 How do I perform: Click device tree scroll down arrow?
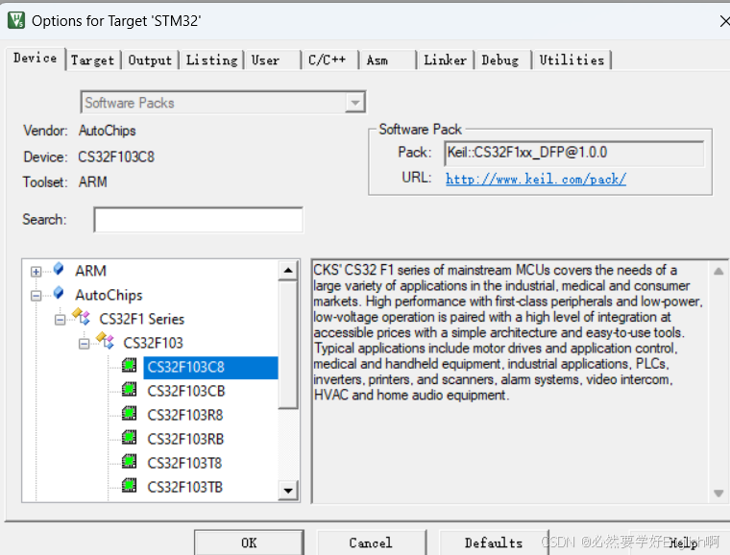coord(288,491)
